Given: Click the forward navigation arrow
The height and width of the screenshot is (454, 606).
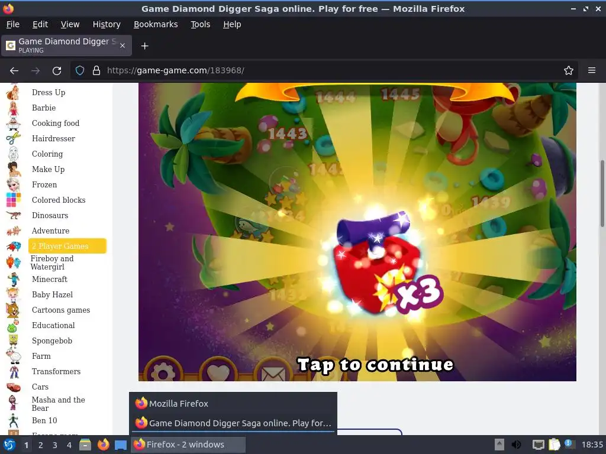Looking at the screenshot, I should [x=36, y=71].
